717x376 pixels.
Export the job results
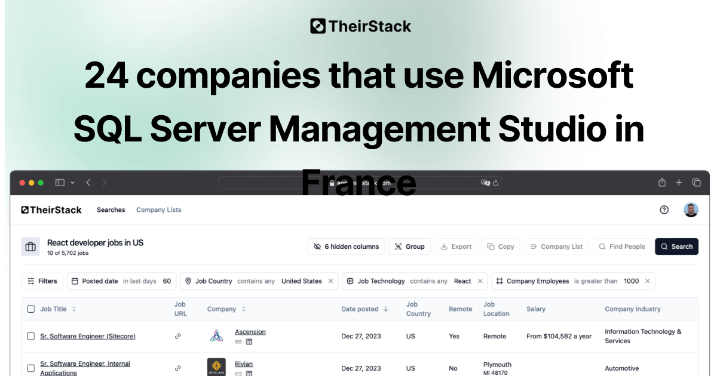[x=456, y=246]
